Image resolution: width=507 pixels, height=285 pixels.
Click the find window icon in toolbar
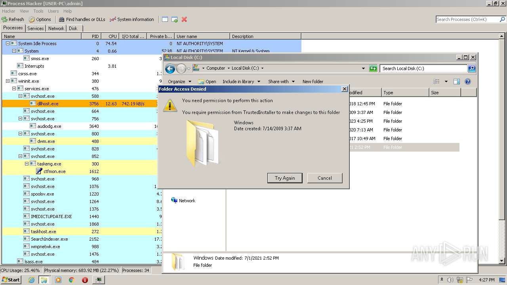point(165,19)
